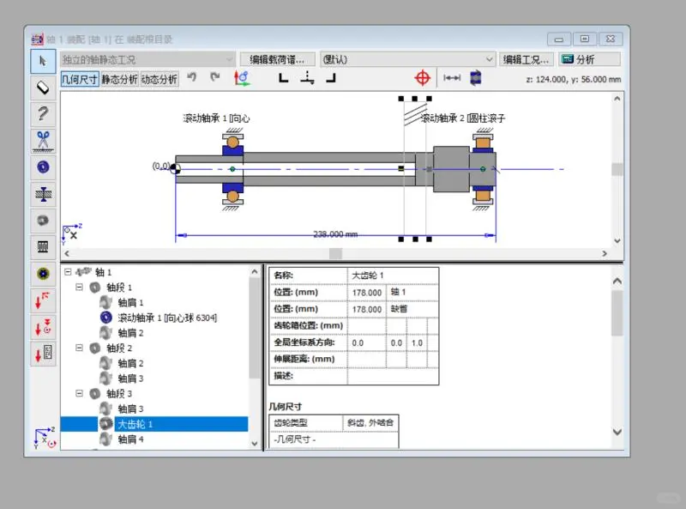Screen dimensions: 686x509
Task: Select 轴肩 4 in the tree
Action: (130, 439)
